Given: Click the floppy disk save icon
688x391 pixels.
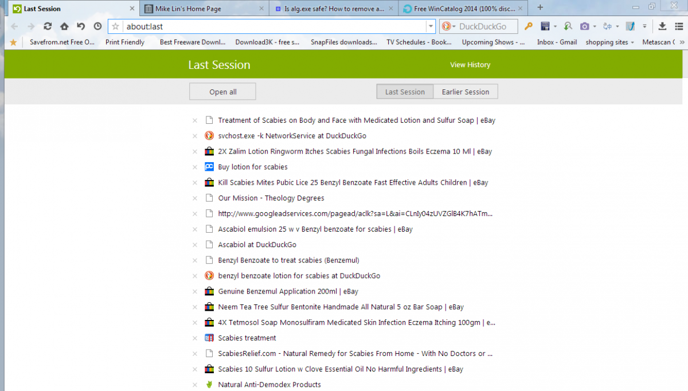Looking at the screenshot, I should point(545,26).
